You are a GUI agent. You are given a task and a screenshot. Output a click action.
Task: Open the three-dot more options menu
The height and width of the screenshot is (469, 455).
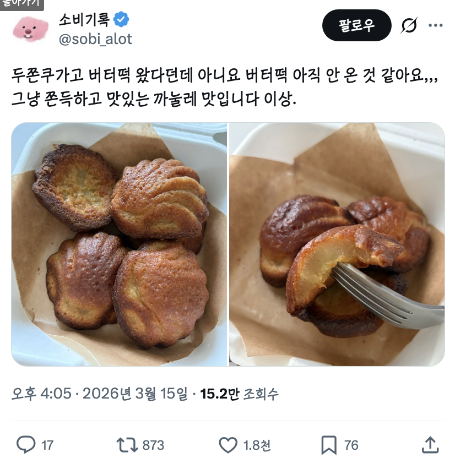[436, 25]
